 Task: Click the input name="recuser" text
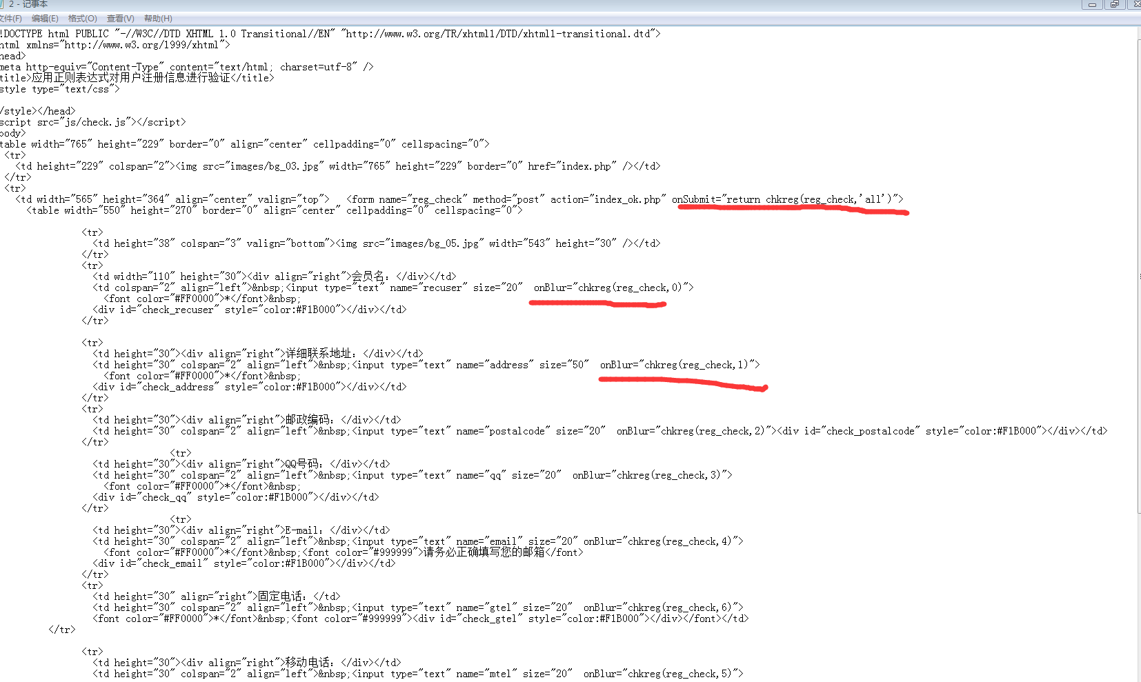coord(404,288)
